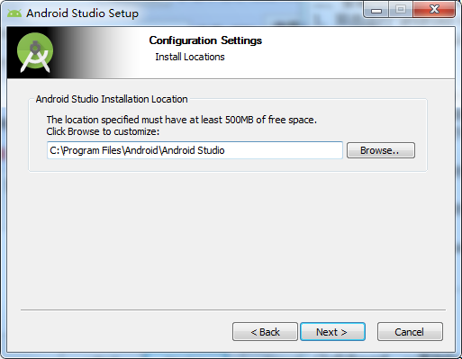The height and width of the screenshot is (359, 462).
Task: Click the Android Studio compass logo
Action: click(x=35, y=52)
